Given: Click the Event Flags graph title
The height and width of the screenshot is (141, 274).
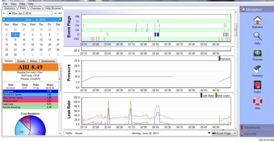Looking at the screenshot, I should coord(69,27).
